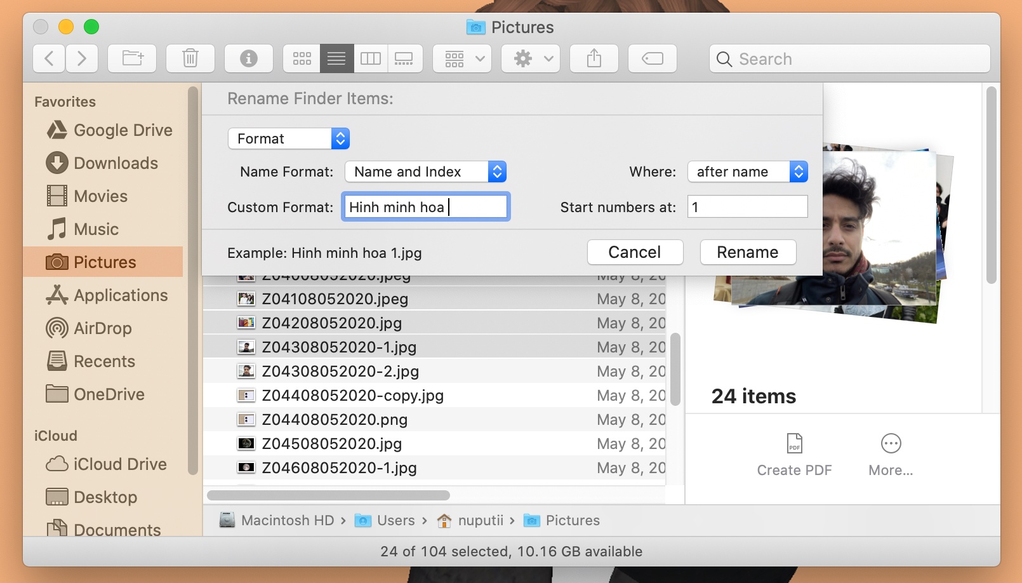
Task: Click the Edit Tags toolbar icon
Action: click(652, 59)
